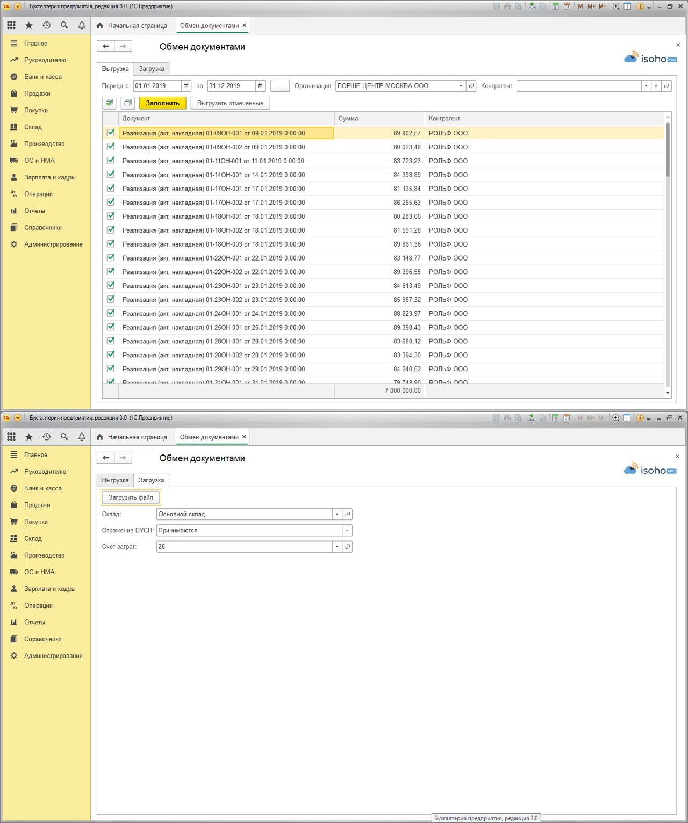This screenshot has height=823, width=688.
Task: Click the home icon in lower window
Action: [99, 437]
